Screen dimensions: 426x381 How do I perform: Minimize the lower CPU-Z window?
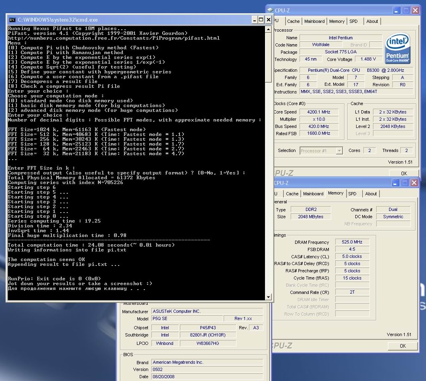[395, 183]
